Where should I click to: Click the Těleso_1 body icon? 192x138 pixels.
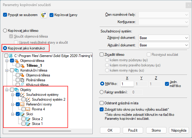pos(22,65)
